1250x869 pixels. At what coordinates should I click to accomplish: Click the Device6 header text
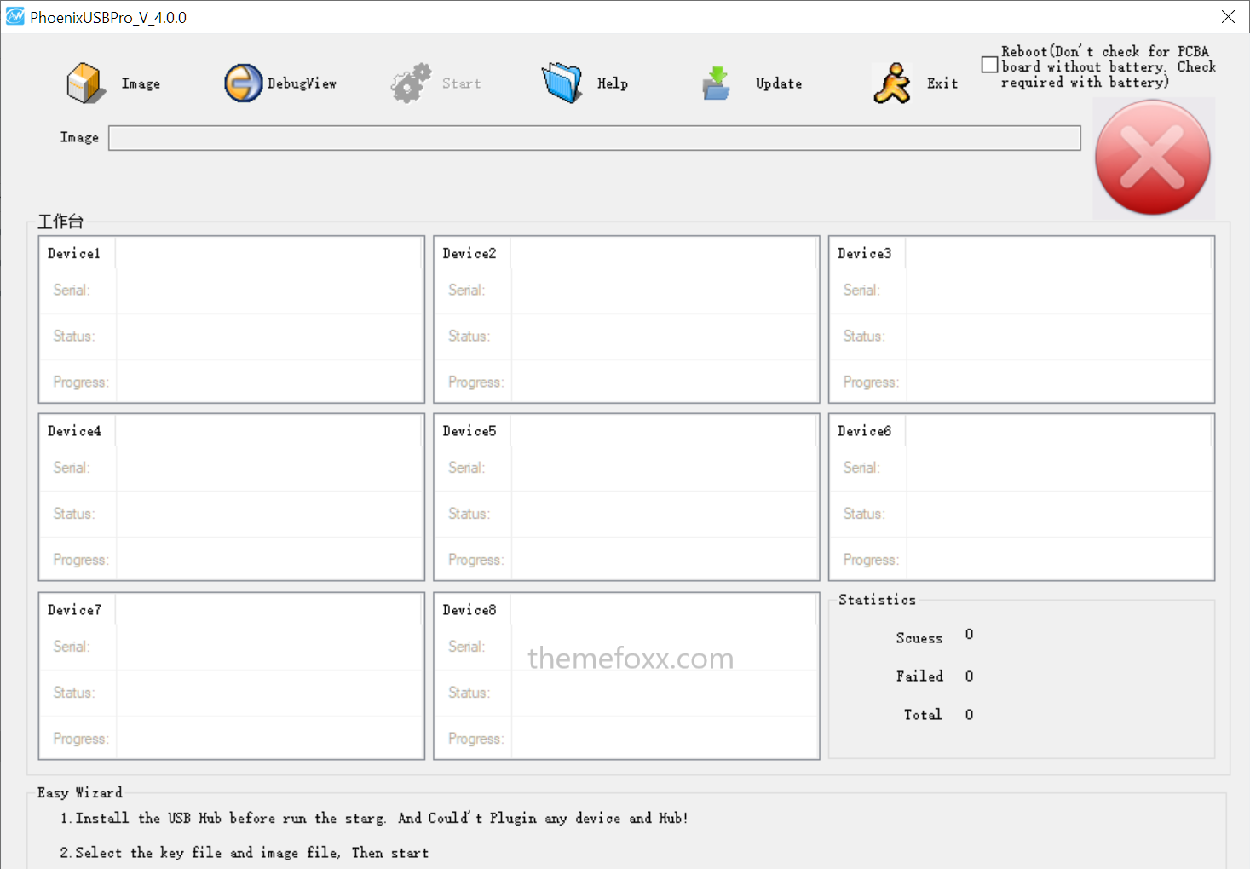(865, 432)
